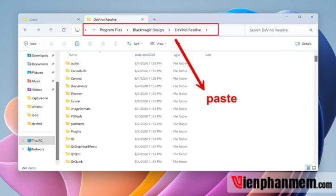Screen dimensions: 336x196
Task: Open Documents in the sidebar
Action: coord(38,64)
